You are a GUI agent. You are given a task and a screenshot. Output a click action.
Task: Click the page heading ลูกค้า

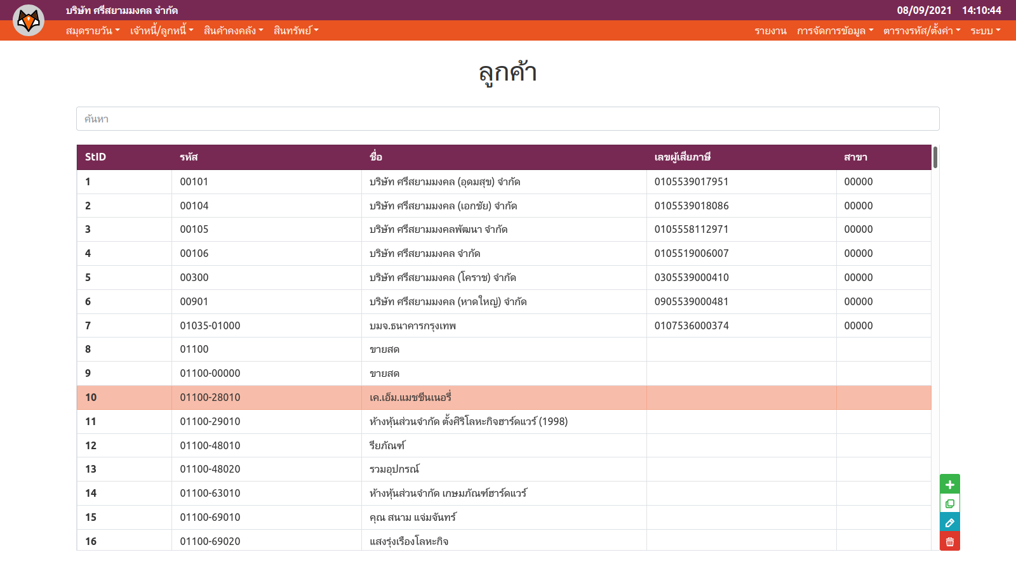[x=508, y=72]
